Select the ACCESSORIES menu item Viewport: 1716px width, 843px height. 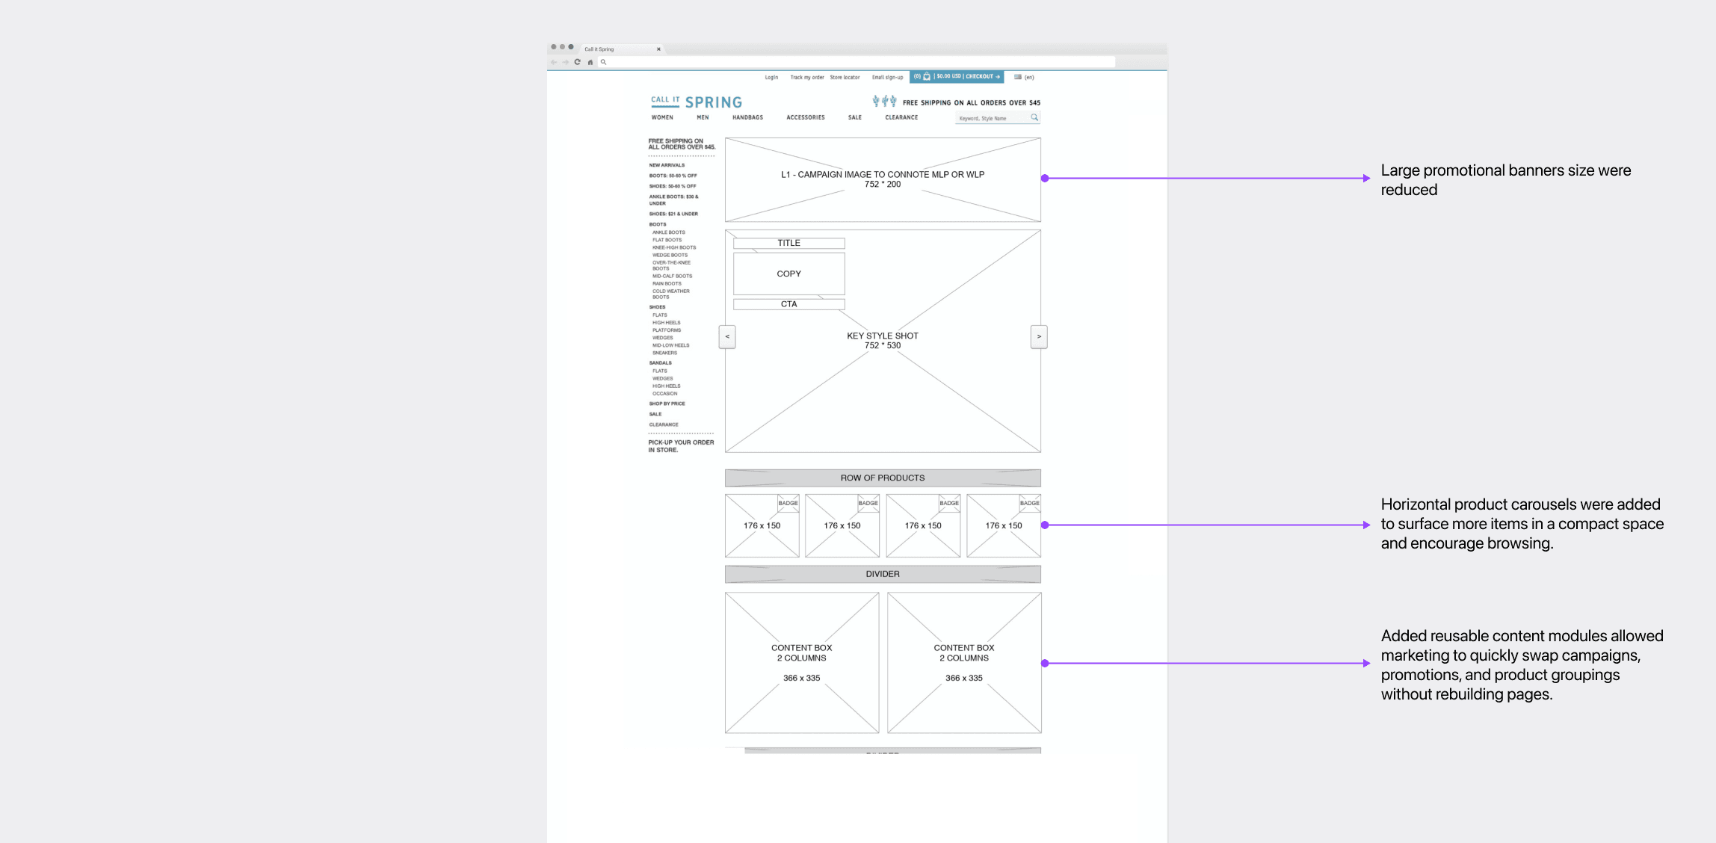(805, 117)
